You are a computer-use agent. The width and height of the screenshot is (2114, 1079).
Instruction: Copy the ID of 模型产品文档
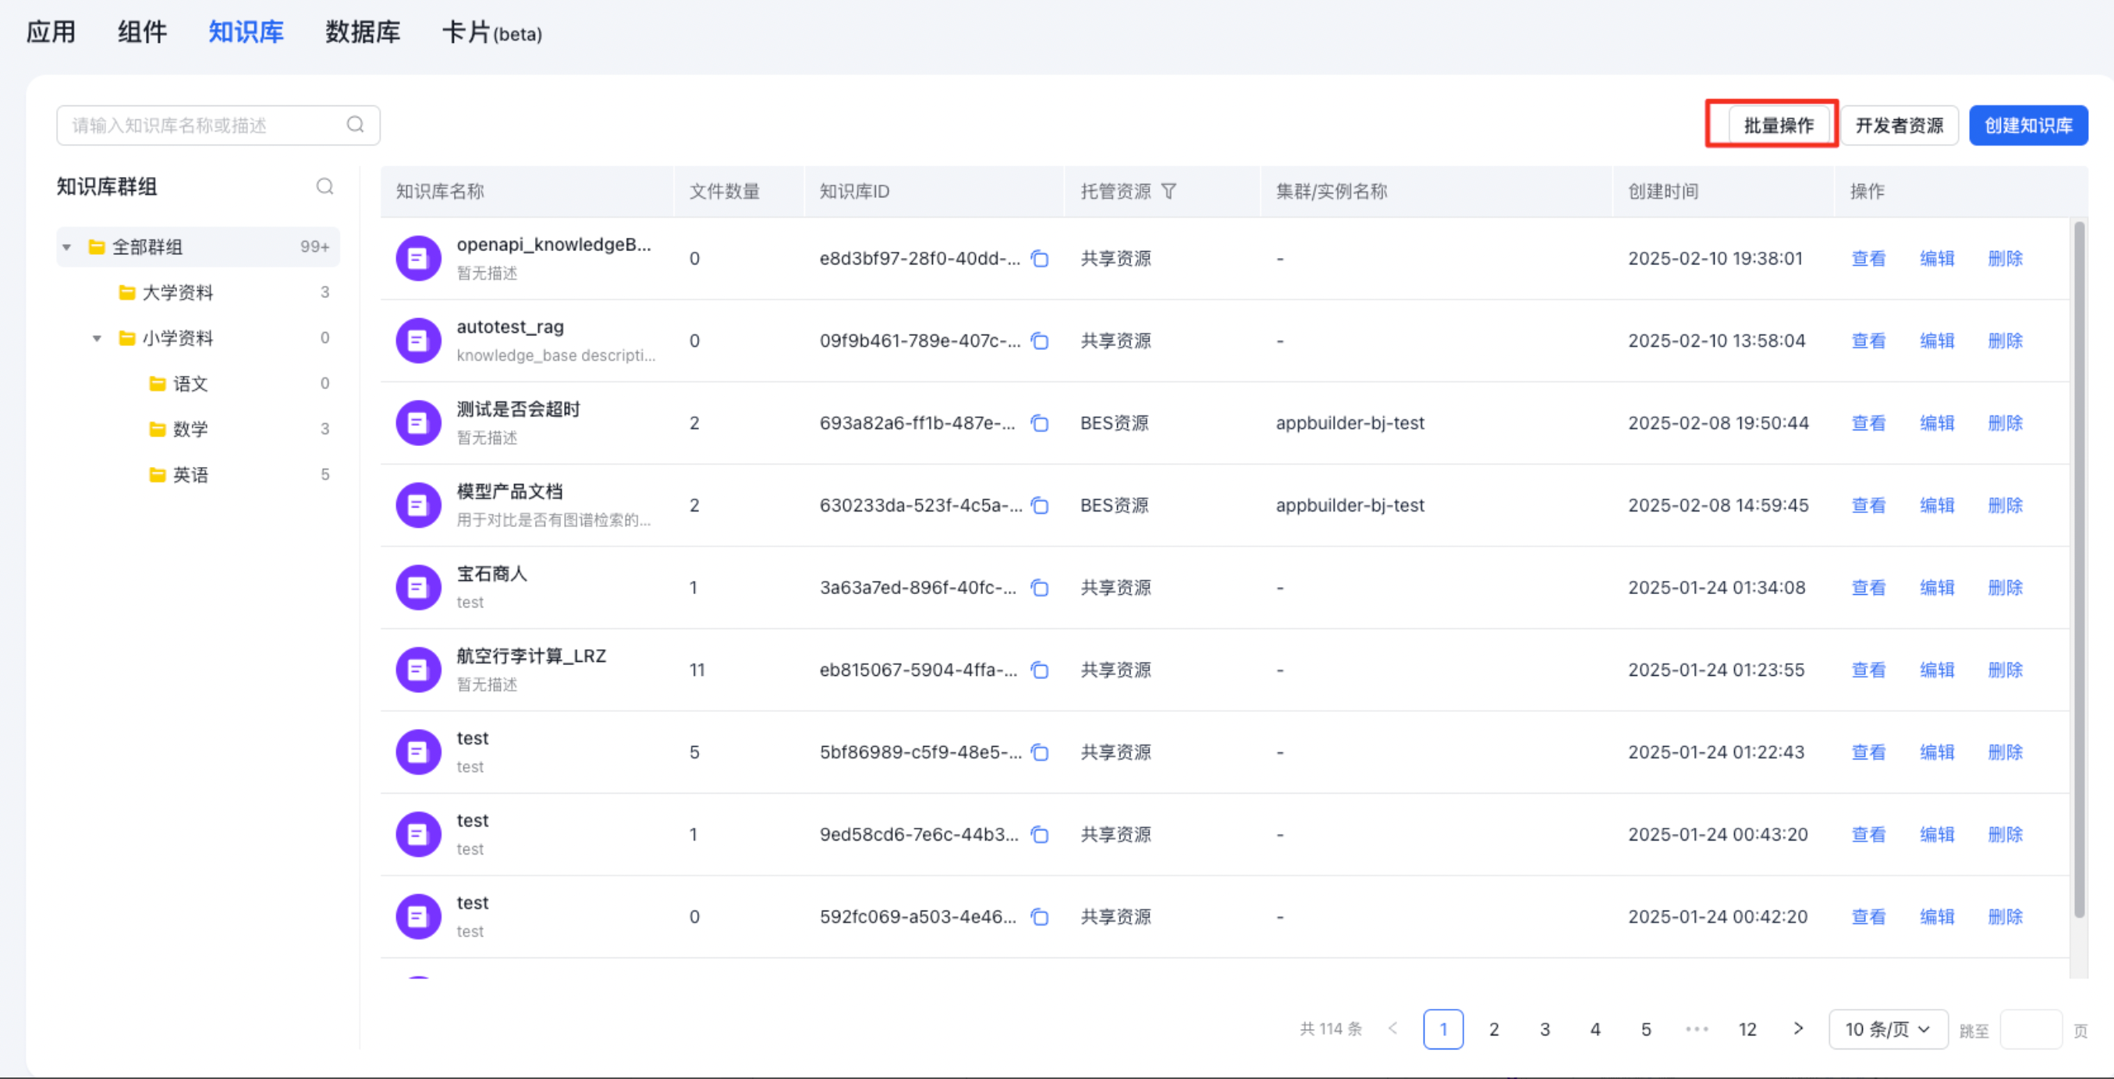coord(1040,506)
